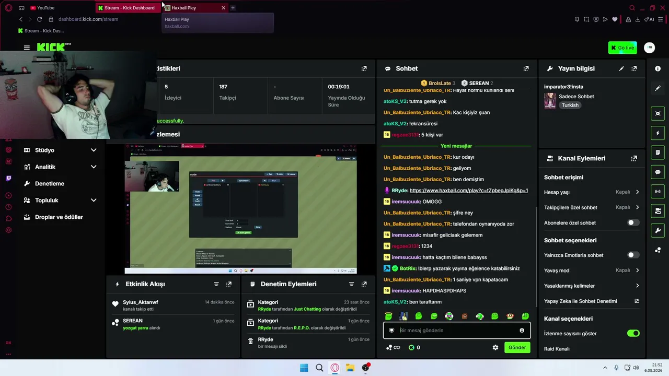Pop out the Etkinlik Akışı panel

(x=228, y=284)
